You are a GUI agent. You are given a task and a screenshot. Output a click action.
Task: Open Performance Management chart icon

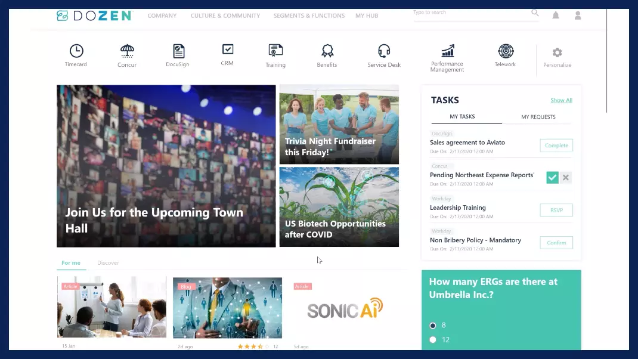tap(447, 51)
